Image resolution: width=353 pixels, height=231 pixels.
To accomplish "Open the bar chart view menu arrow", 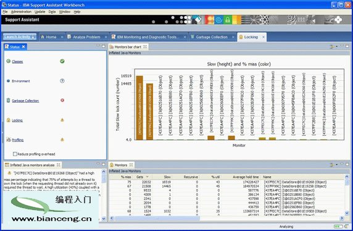I will tap(337, 47).
